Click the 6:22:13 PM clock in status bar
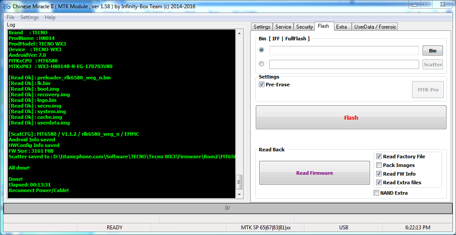456x235 pixels. click(418, 228)
